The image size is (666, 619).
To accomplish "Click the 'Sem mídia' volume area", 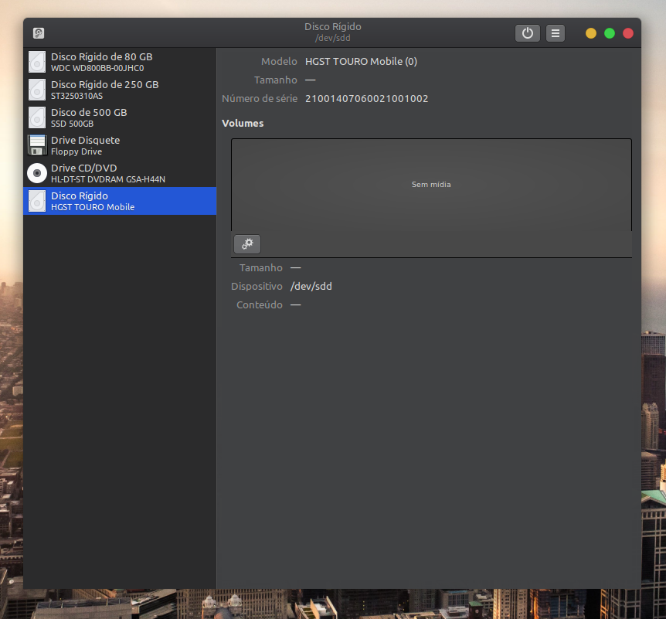I will pos(431,185).
